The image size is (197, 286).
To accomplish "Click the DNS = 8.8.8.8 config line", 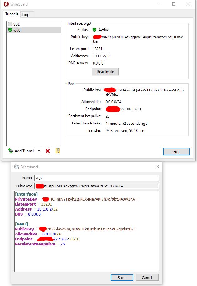I will coord(28,214).
